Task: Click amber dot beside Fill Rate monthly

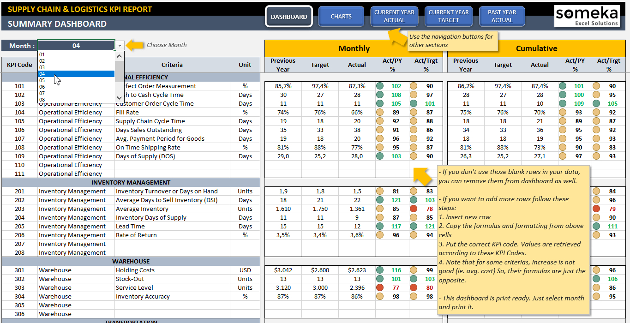Action: click(380, 112)
